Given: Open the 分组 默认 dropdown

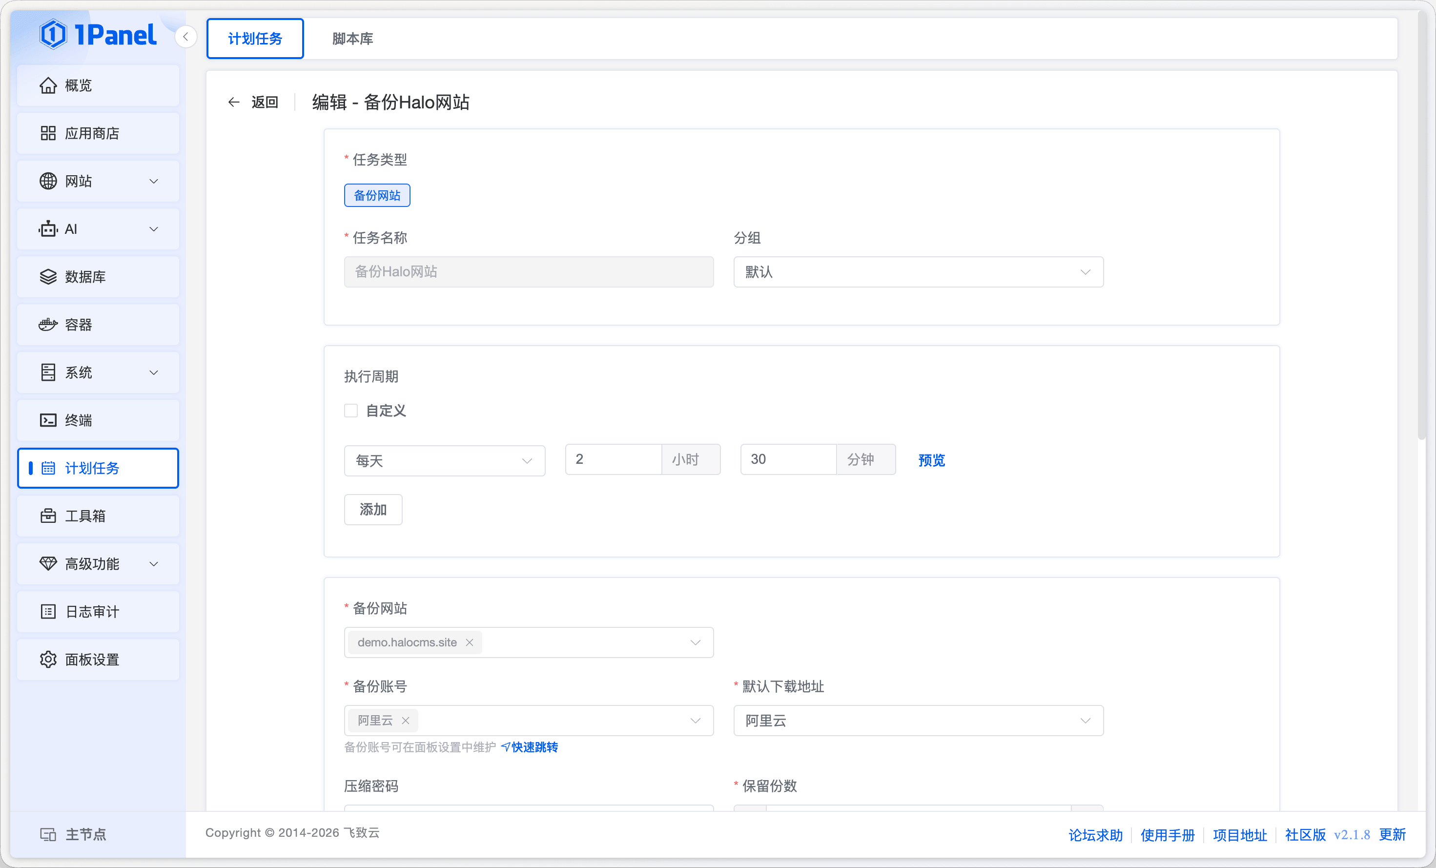Looking at the screenshot, I should click(918, 272).
